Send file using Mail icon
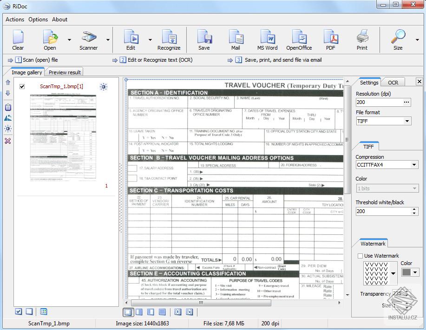The image size is (426, 330). 236,40
